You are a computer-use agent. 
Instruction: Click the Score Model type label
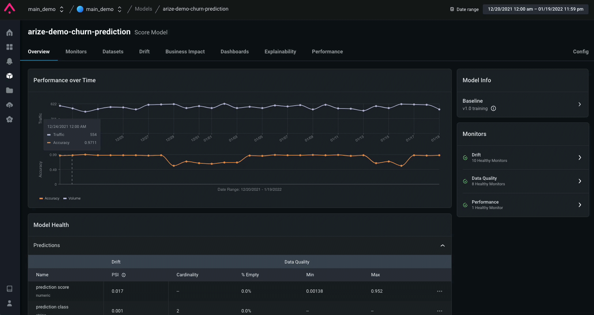[151, 33]
